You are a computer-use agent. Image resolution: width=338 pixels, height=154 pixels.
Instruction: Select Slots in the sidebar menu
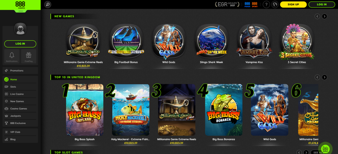(x=20, y=87)
